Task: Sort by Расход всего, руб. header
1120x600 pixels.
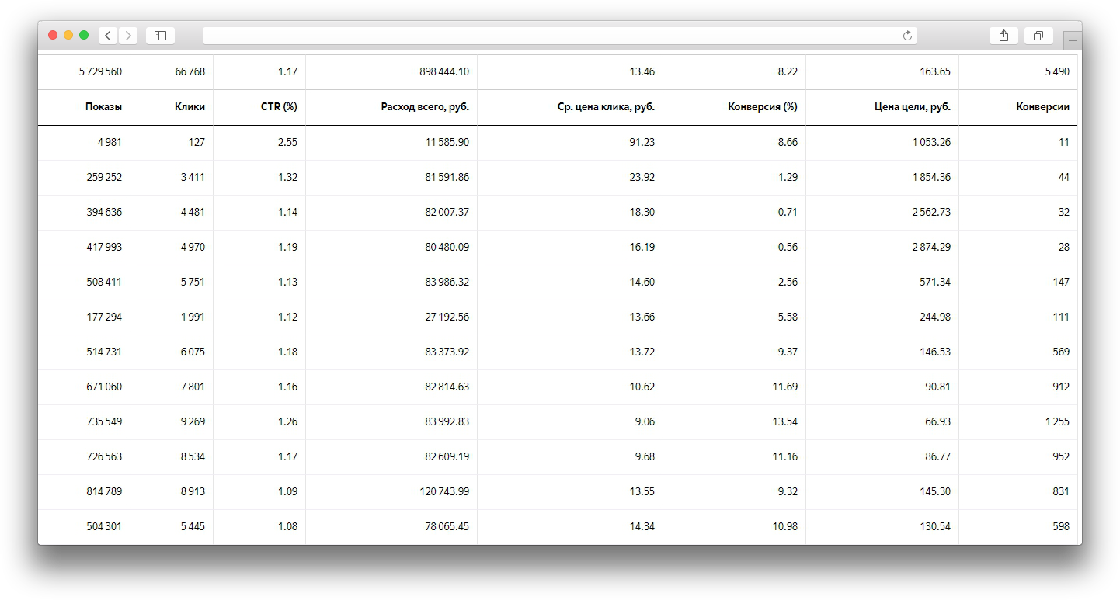Action: point(425,107)
